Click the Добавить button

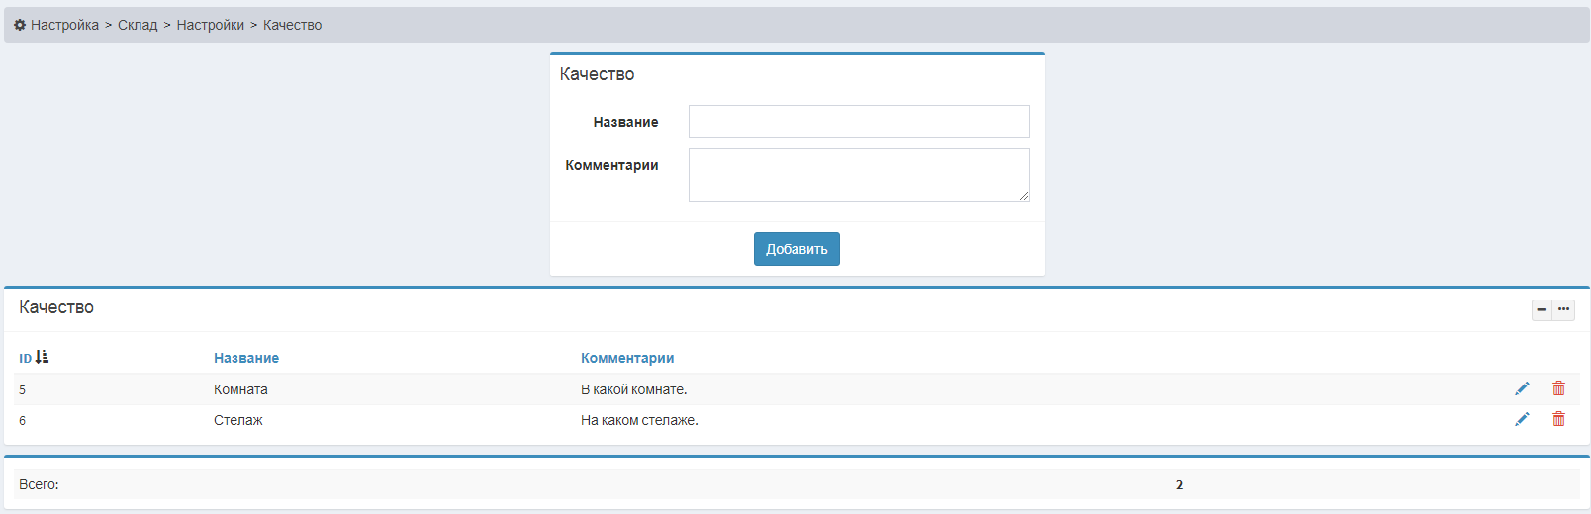click(x=796, y=249)
